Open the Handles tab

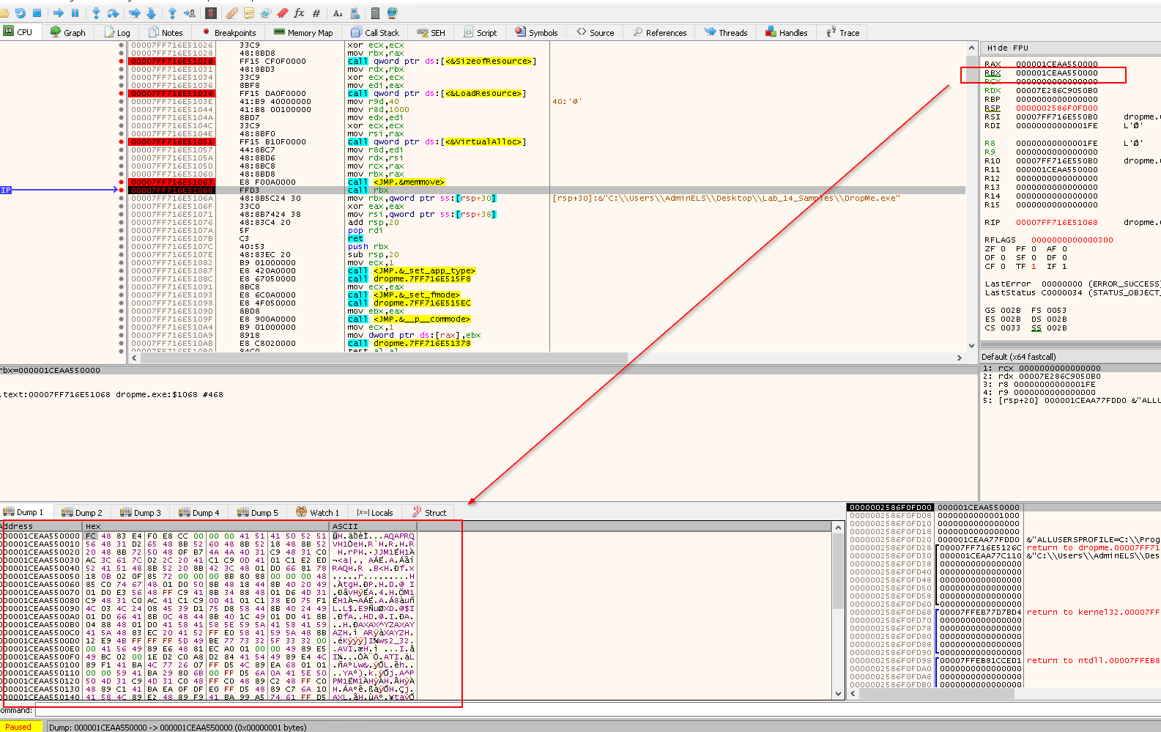coord(787,32)
